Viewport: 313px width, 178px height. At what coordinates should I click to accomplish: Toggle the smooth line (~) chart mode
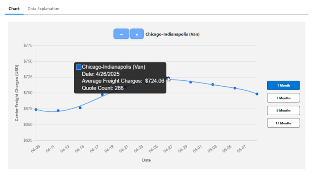coord(121,34)
